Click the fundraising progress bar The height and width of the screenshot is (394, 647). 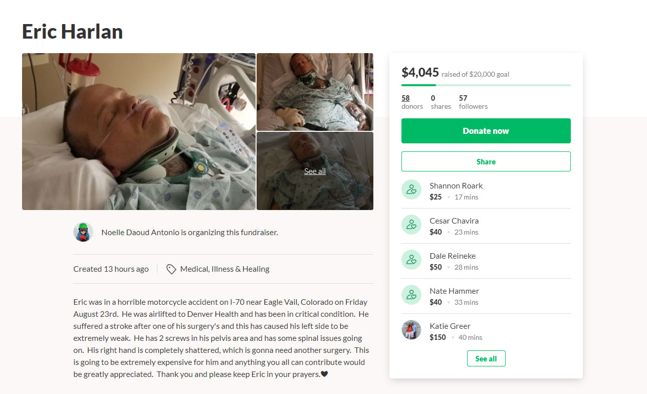click(x=486, y=85)
